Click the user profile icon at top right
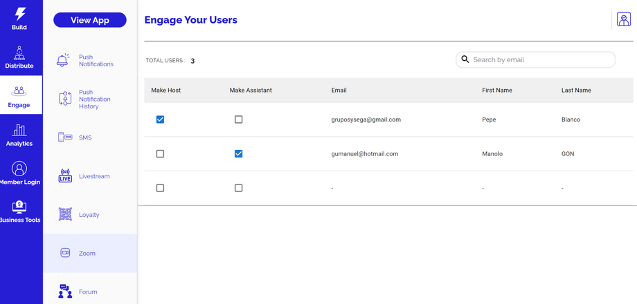 coord(623,19)
